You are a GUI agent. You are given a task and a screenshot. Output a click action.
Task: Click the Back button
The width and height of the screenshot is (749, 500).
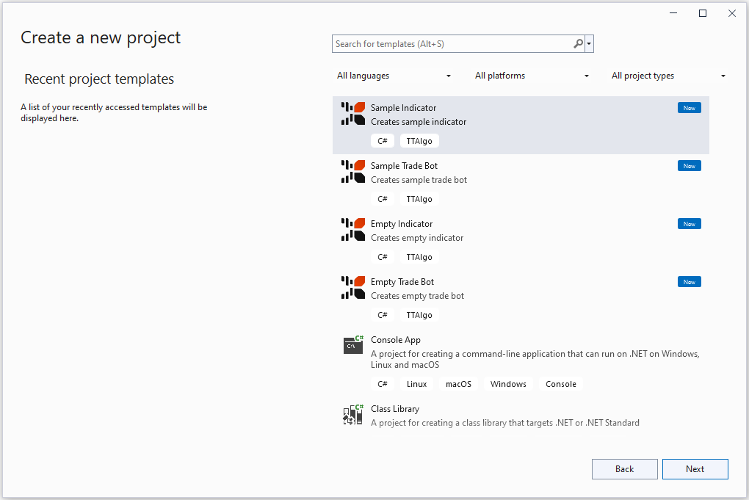(x=624, y=469)
